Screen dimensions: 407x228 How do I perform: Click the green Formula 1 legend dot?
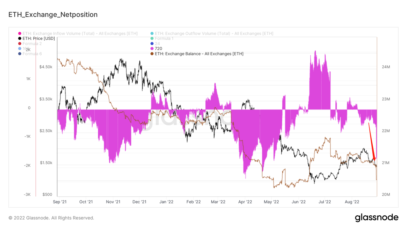click(152, 39)
